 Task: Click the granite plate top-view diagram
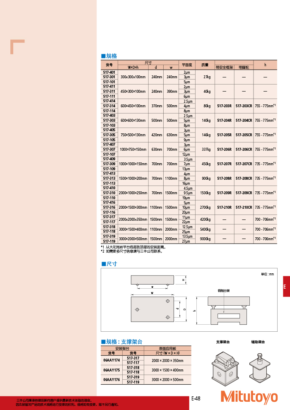pos(152,309)
